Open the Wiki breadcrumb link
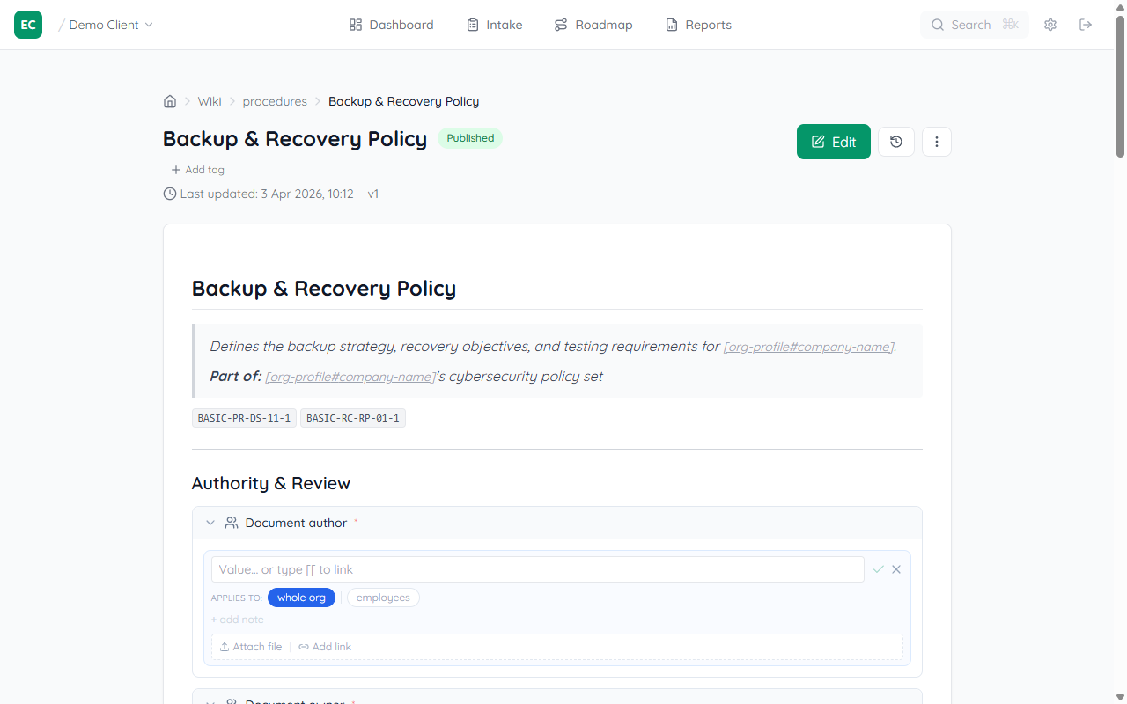The image size is (1127, 704). pyautogui.click(x=209, y=101)
